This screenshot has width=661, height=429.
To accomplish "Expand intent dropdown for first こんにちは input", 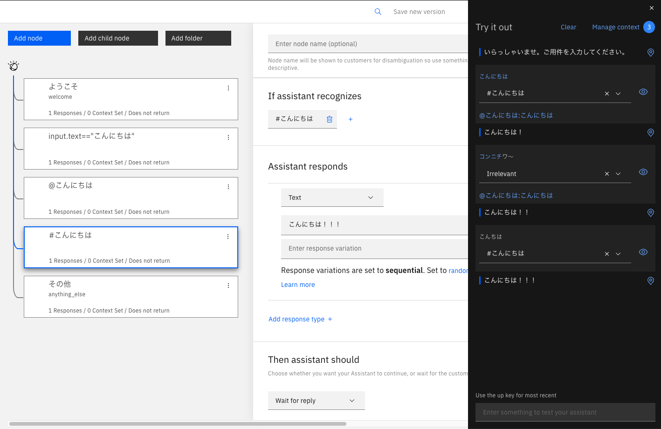I will tap(618, 94).
